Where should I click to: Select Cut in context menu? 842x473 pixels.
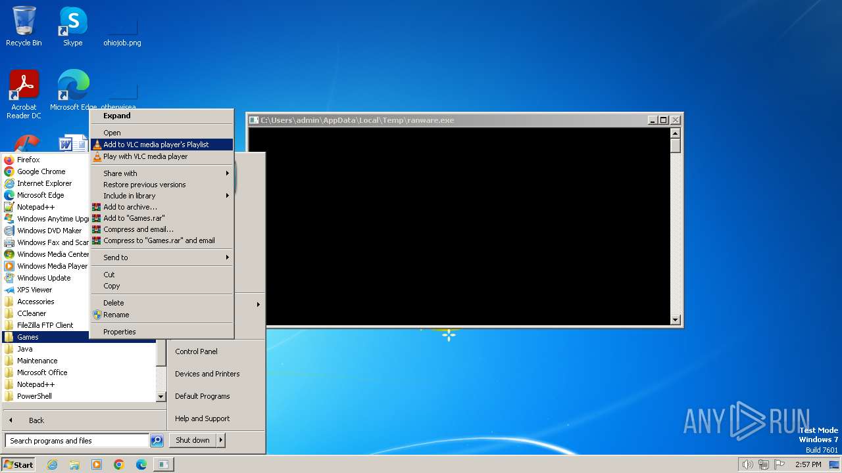pyautogui.click(x=162, y=275)
